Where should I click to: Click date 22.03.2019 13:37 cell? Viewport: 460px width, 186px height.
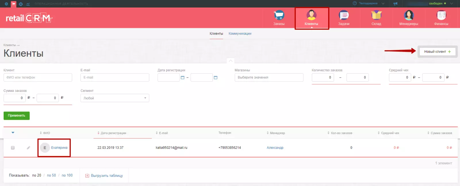click(x=110, y=148)
